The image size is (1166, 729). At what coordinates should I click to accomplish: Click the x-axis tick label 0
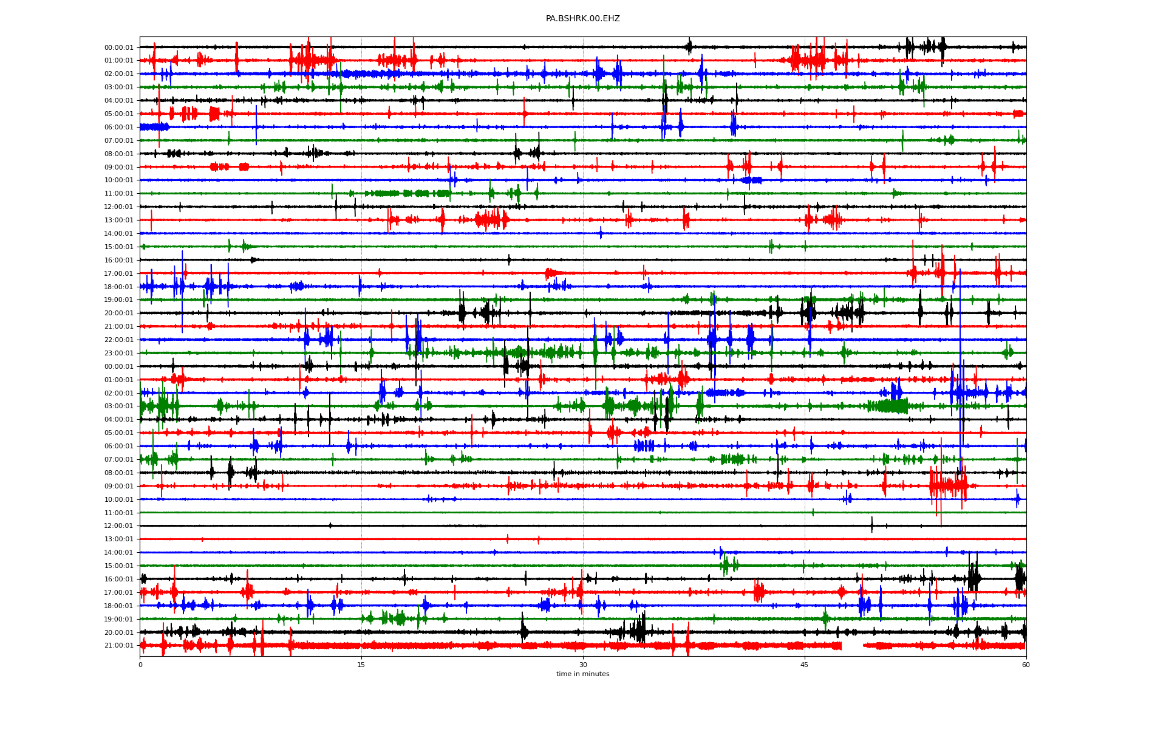click(140, 665)
